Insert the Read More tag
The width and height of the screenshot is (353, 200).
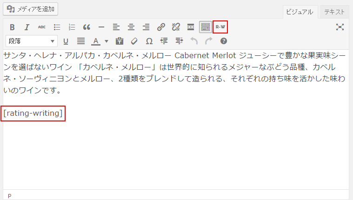pos(191,27)
